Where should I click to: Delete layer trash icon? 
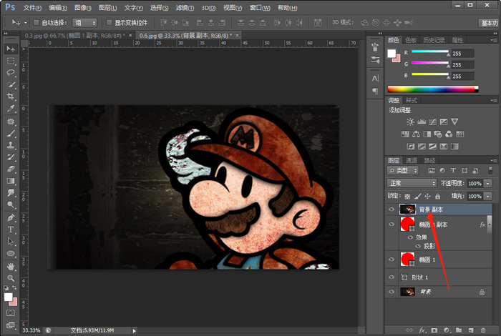click(483, 330)
